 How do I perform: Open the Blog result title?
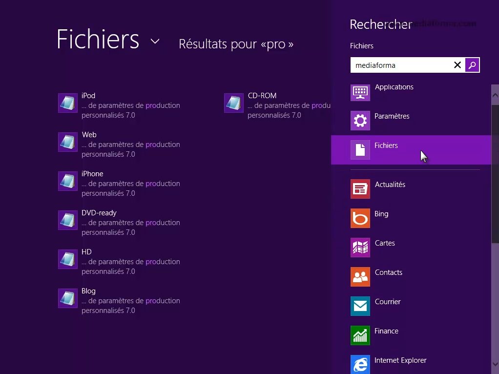tap(88, 291)
